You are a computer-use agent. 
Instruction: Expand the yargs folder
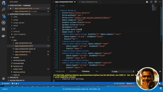coord(16,20)
